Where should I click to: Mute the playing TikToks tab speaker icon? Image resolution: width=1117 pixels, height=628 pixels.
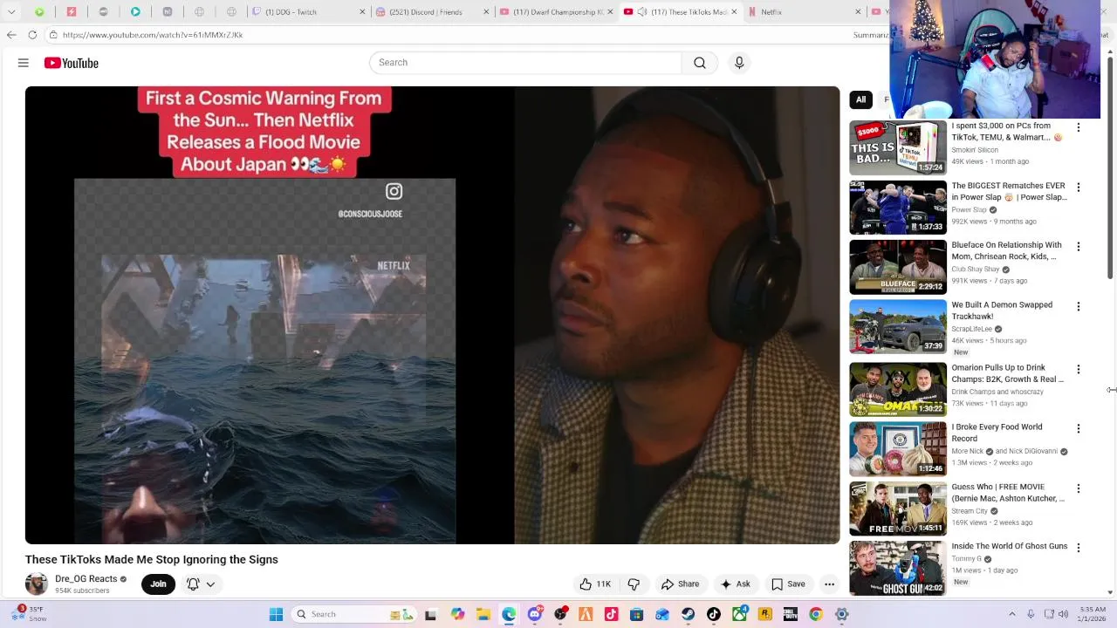(x=642, y=12)
